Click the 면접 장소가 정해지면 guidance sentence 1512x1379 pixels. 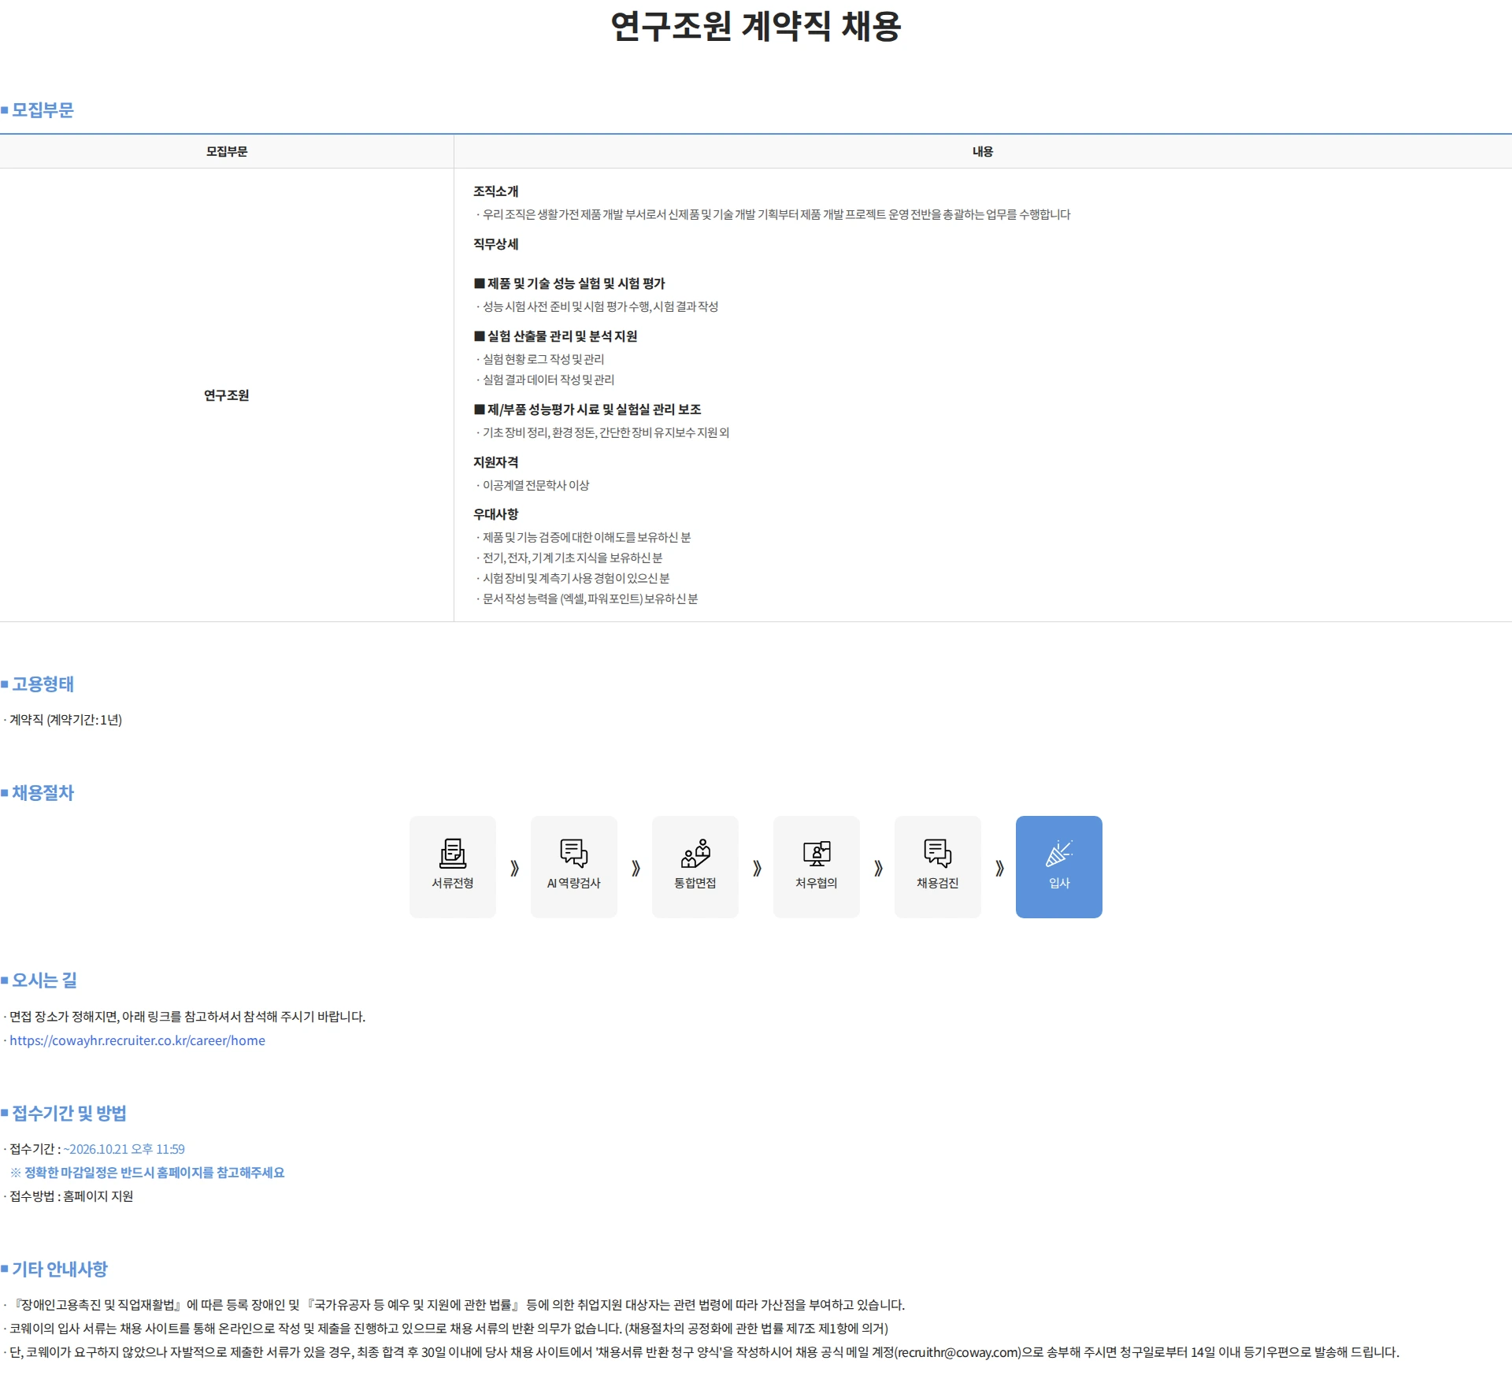[186, 1017]
